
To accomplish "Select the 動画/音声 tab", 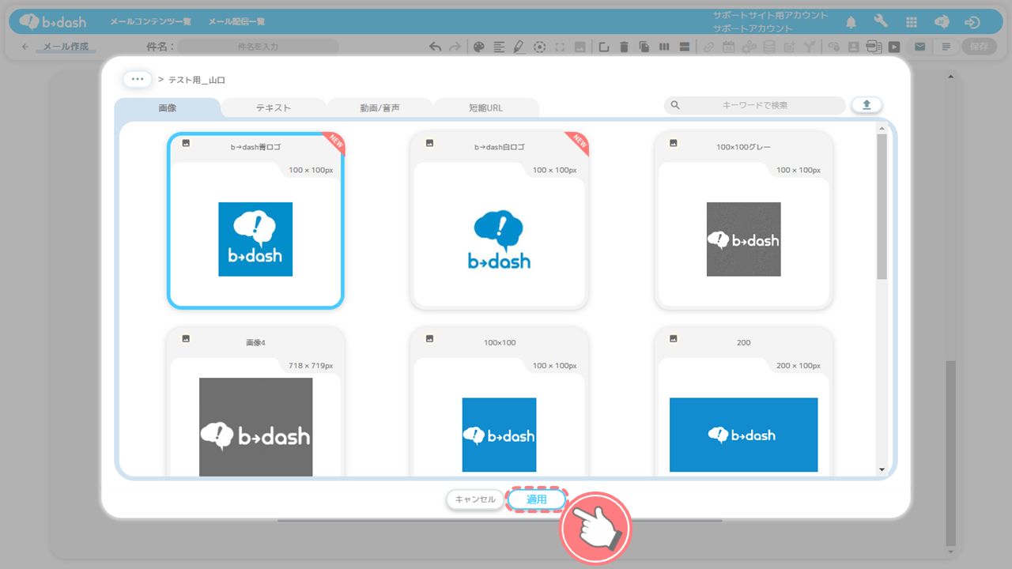I will (x=379, y=107).
